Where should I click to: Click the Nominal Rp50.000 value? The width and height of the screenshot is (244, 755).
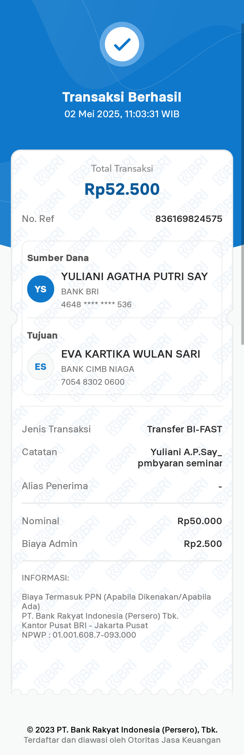[x=200, y=521]
